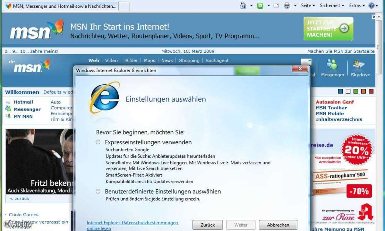Viewport: 385px width, 231px height.
Task: Choose the orange color theme swatch
Action: coord(364,91)
